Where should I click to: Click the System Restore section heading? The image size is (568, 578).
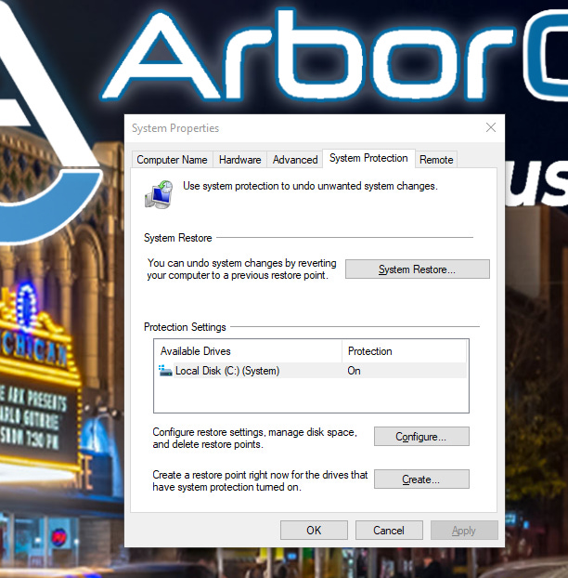[178, 238]
